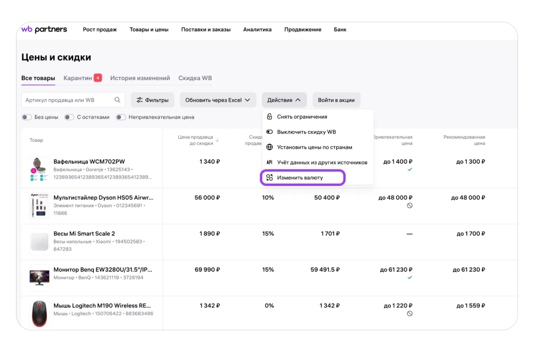Open the Товары и цены navigation menu

click(x=149, y=29)
